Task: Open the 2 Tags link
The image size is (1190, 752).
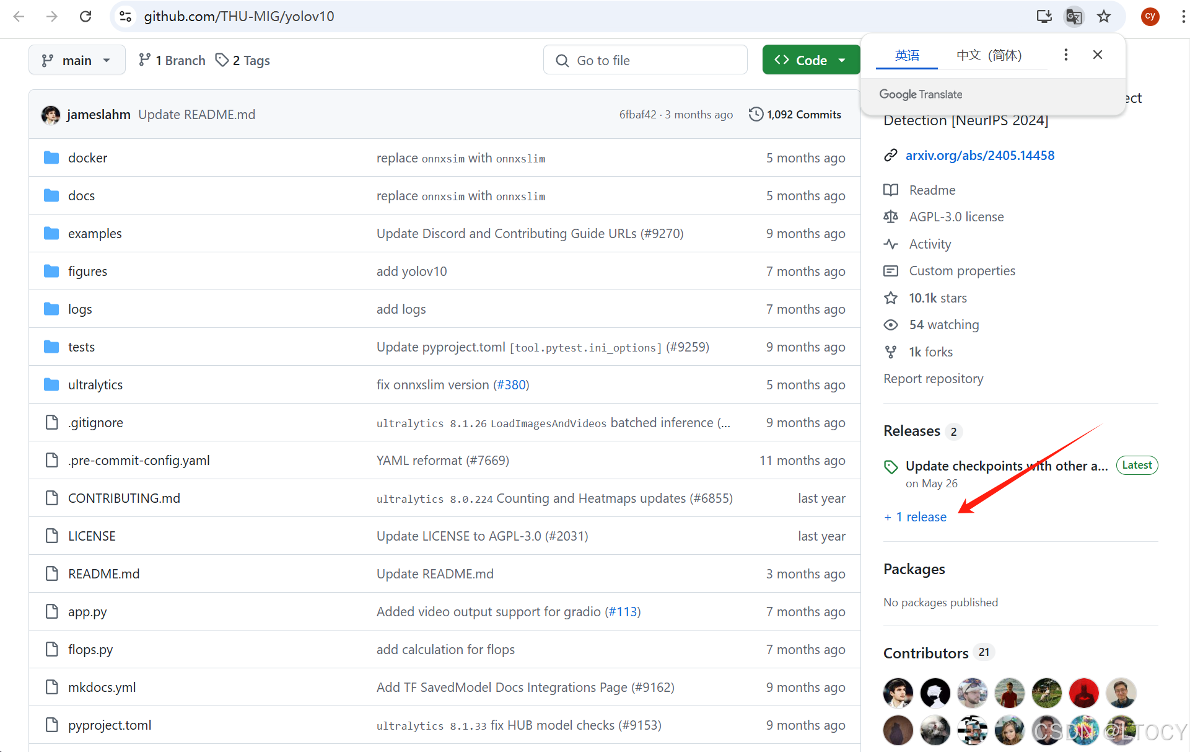Action: coord(243,60)
